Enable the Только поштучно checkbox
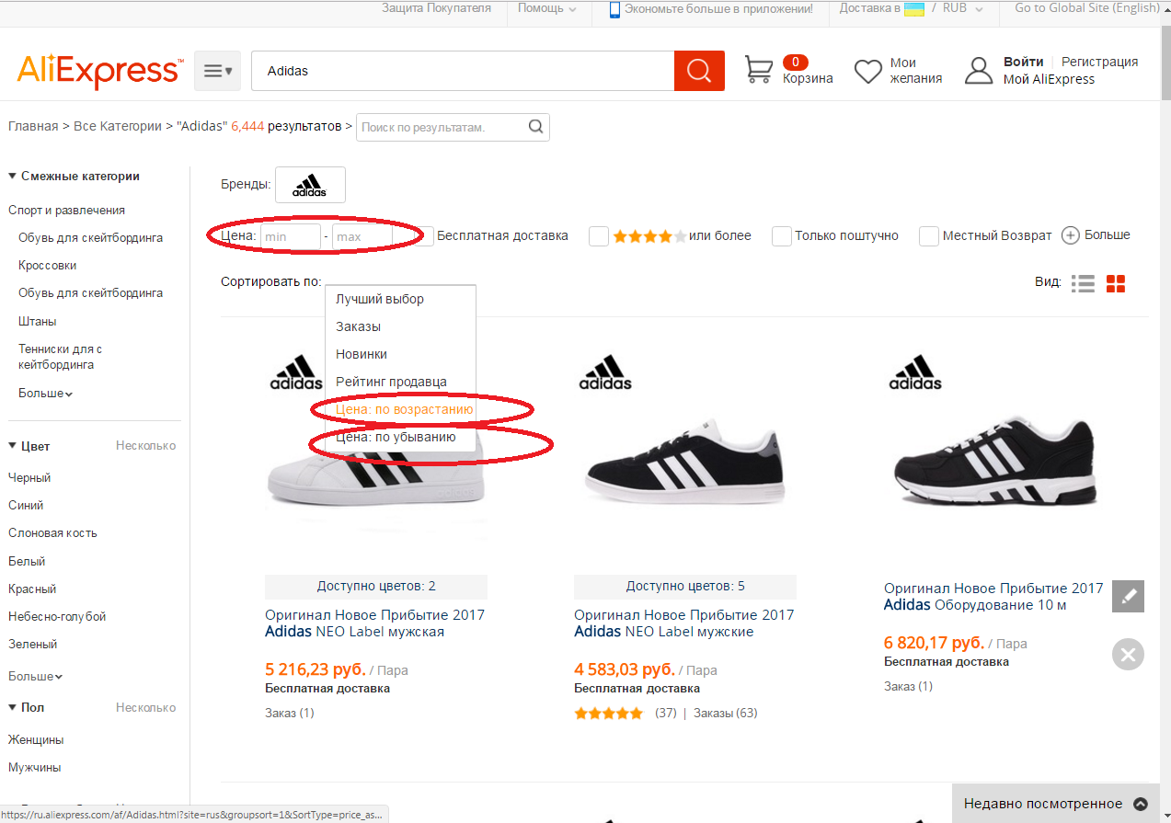The image size is (1171, 823). tap(782, 236)
